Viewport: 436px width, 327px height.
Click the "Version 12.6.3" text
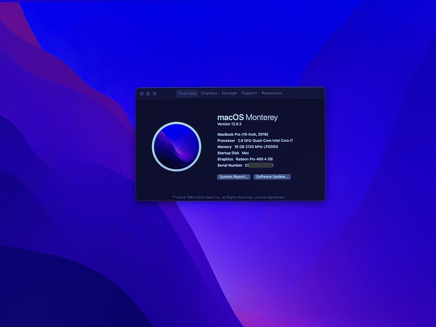[x=230, y=124]
